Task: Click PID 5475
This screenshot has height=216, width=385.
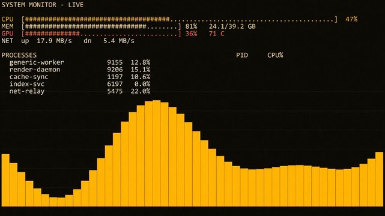Action: tap(115, 91)
